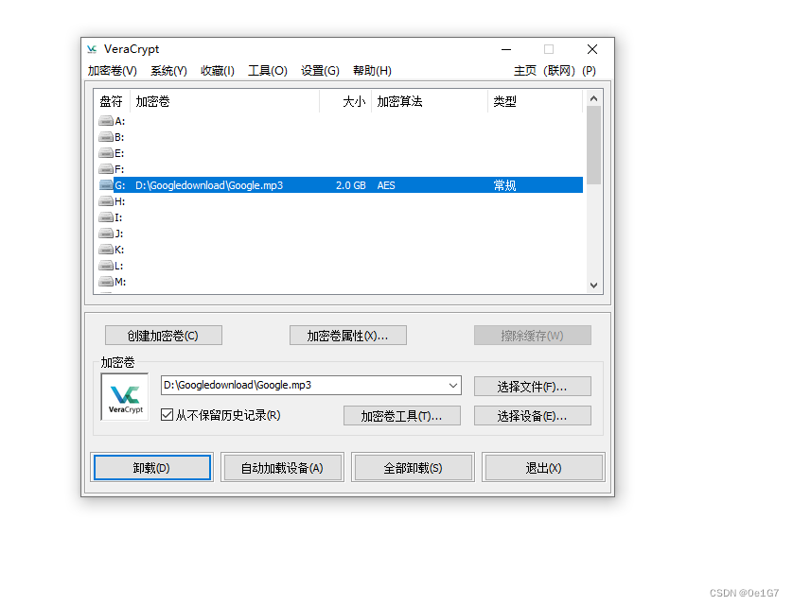Screen dimensions: 793x606
Task: Select the M: drive slot icon
Action: (106, 282)
